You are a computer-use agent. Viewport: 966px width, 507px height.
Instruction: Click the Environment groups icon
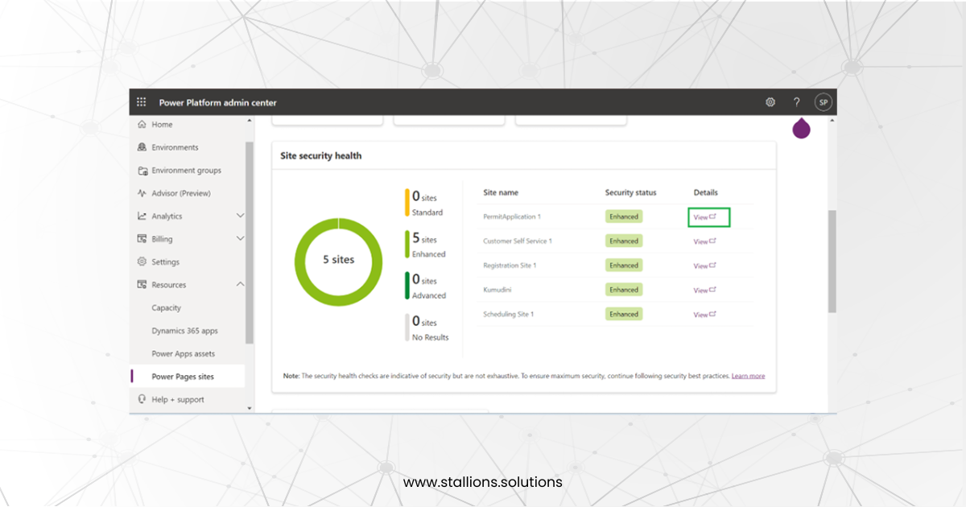click(x=142, y=171)
